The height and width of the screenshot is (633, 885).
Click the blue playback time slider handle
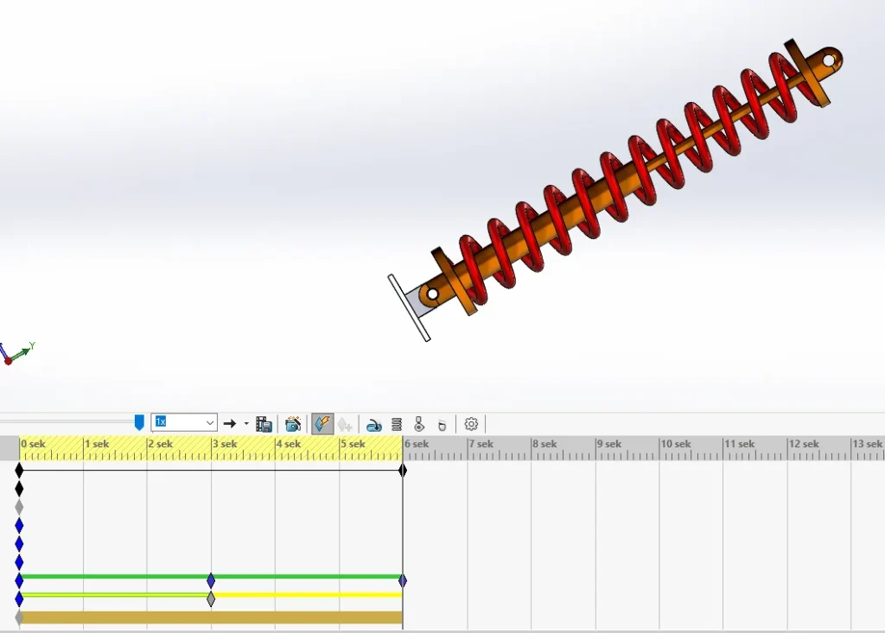click(x=139, y=422)
